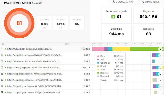Click the image type icon of the AW60jePn0c8 row
Image resolution: width=164 pixels, height=95 pixels.
click(x=2, y=55)
